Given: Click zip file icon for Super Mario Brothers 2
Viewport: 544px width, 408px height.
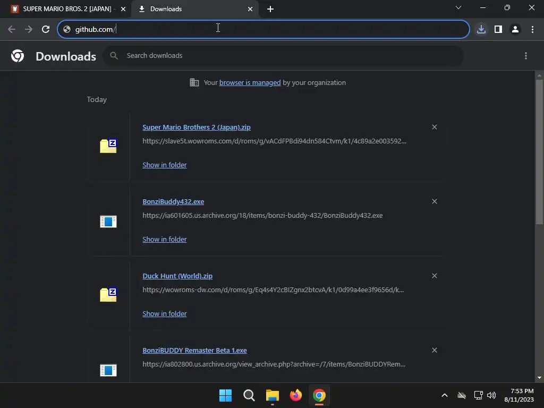Looking at the screenshot, I should 108,146.
